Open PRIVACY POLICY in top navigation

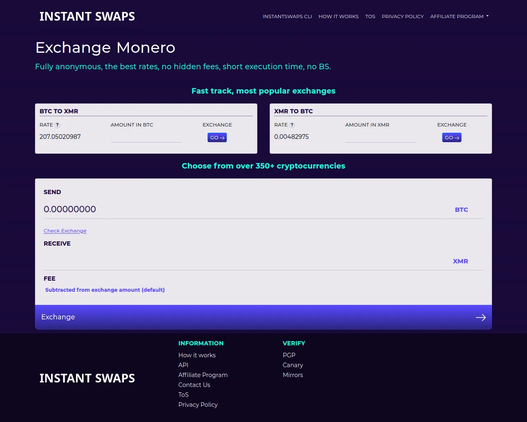(x=403, y=16)
